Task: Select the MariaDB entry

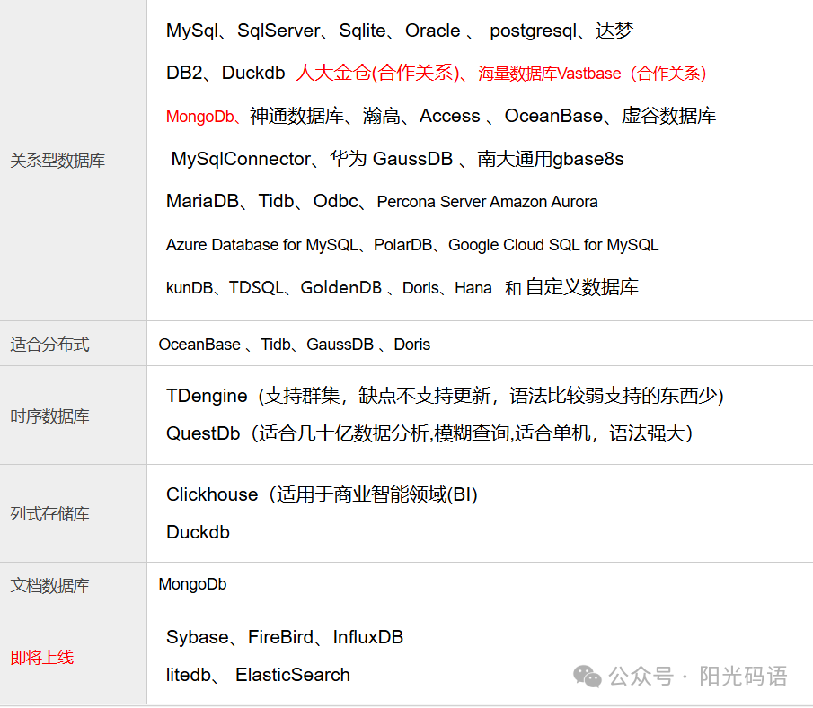Action: pyautogui.click(x=203, y=201)
